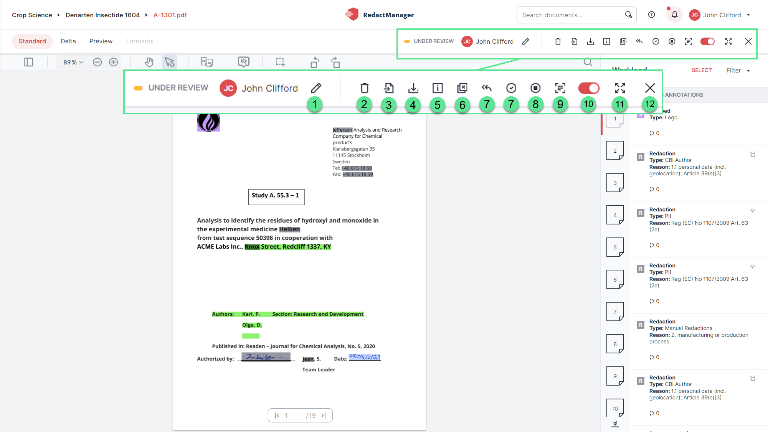The height and width of the screenshot is (432, 768).
Task: Toggle the left sidebar panel icon in viewer toolbar
Action: pyautogui.click(x=29, y=62)
